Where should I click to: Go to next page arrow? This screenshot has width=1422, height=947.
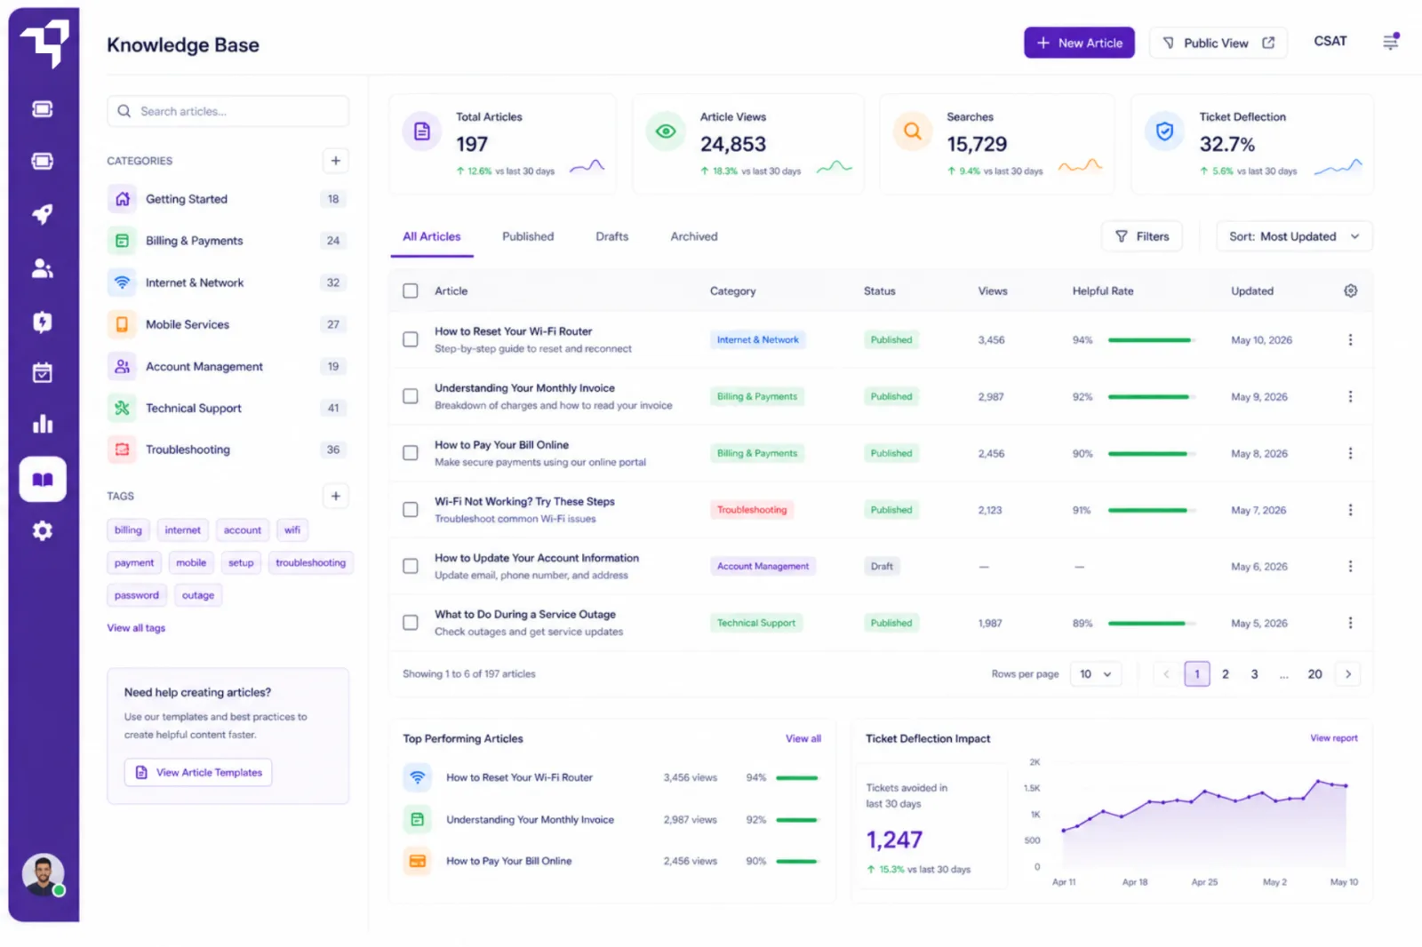(x=1348, y=674)
